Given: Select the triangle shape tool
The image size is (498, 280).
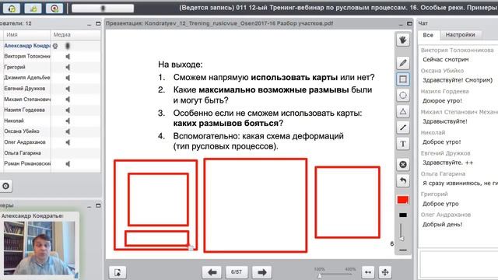Looking at the screenshot, I should (x=403, y=111).
